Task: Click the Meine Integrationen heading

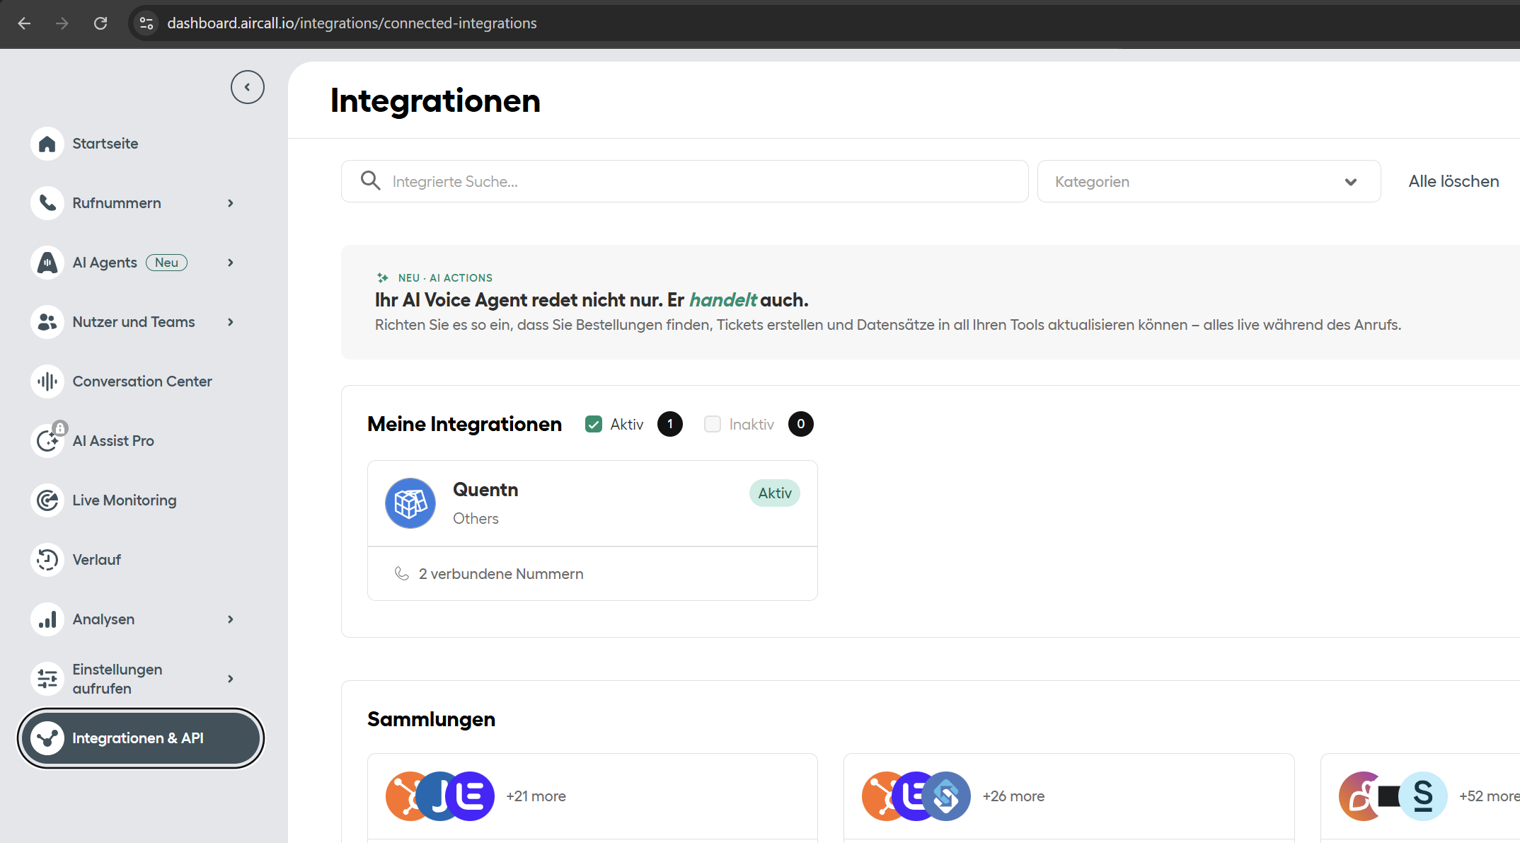Action: pos(464,424)
